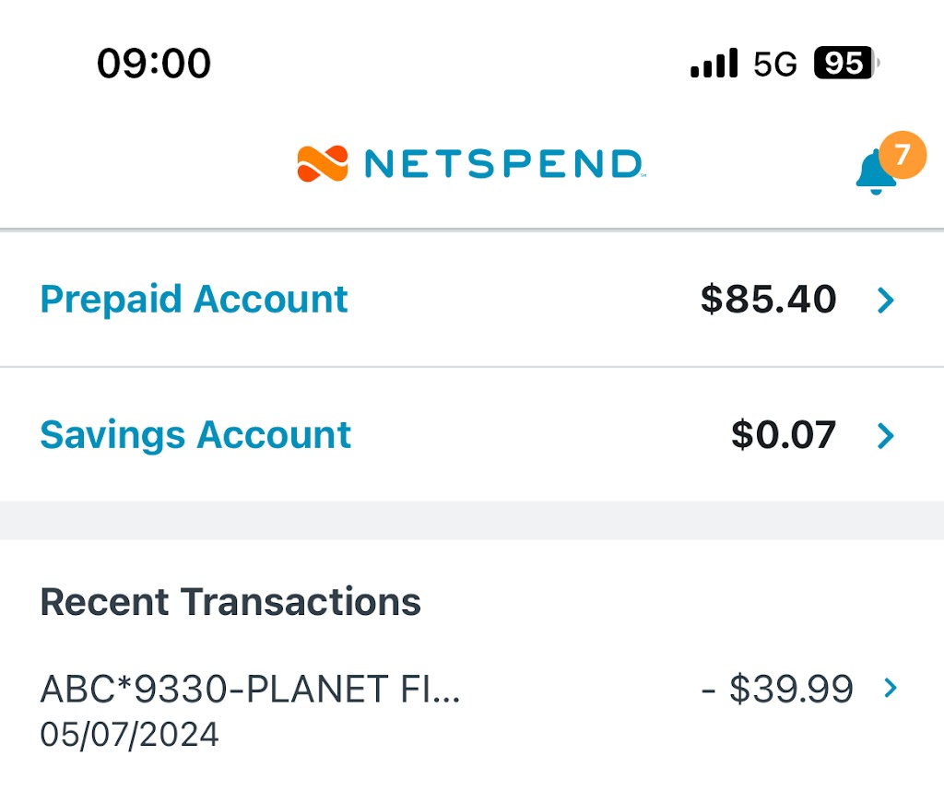
Task: Tap the cellular signal bars
Action: [714, 64]
